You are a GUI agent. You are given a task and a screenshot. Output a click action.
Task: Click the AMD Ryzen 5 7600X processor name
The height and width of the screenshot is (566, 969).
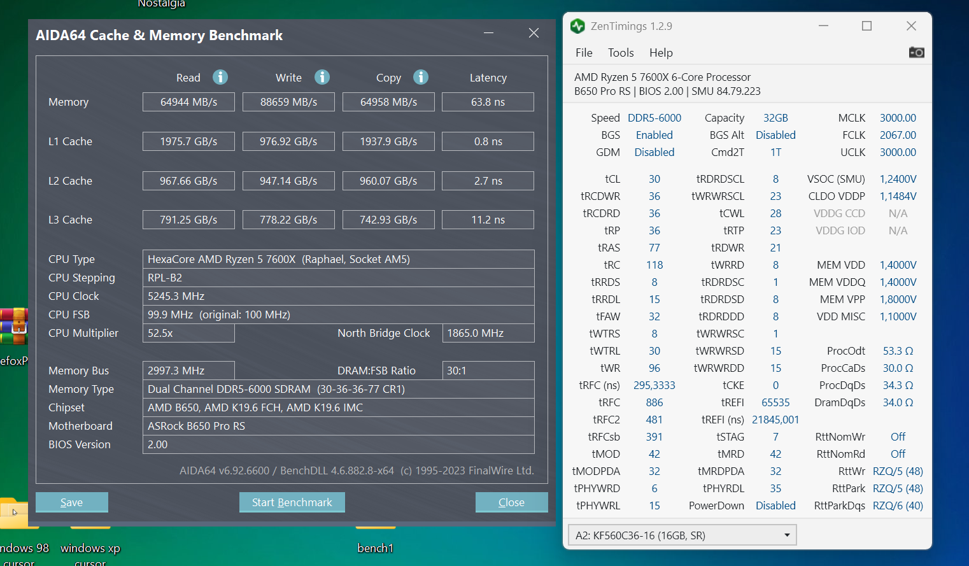coord(662,77)
